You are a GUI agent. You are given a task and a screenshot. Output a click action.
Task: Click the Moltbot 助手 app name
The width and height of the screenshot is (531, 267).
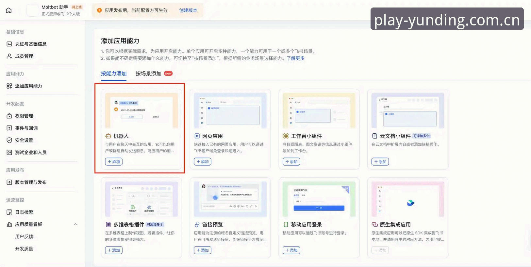click(x=55, y=7)
